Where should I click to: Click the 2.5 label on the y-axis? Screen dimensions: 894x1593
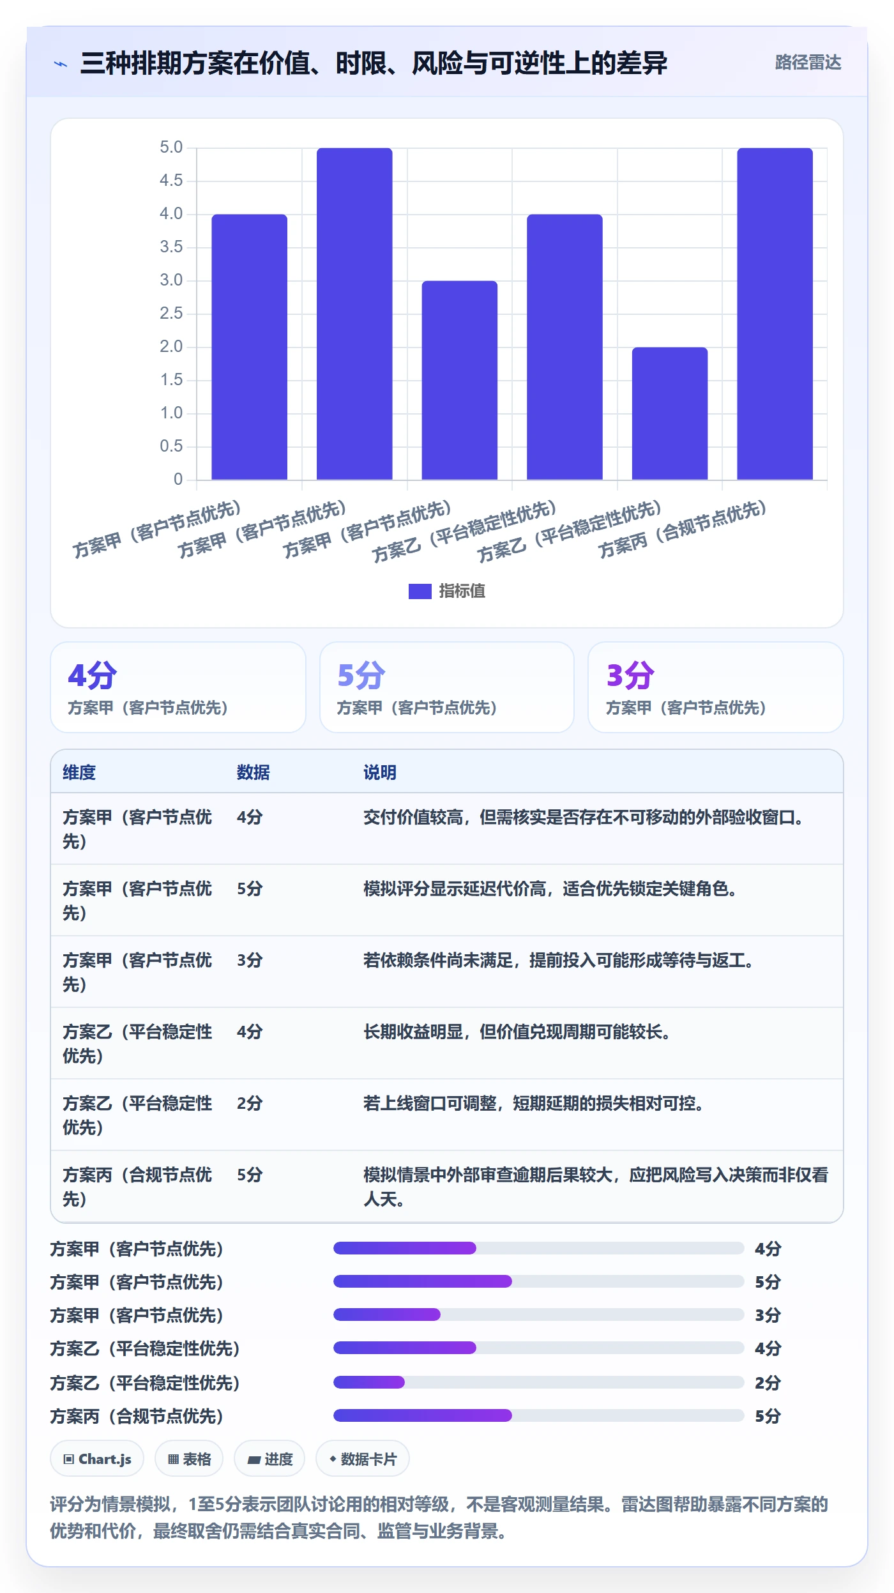pos(171,314)
